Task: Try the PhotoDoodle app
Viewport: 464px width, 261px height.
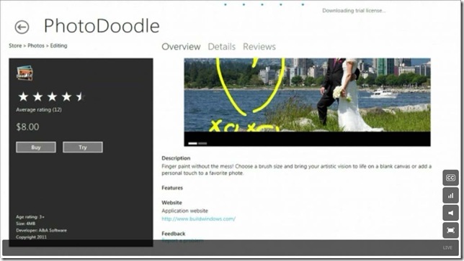Action: click(x=83, y=147)
